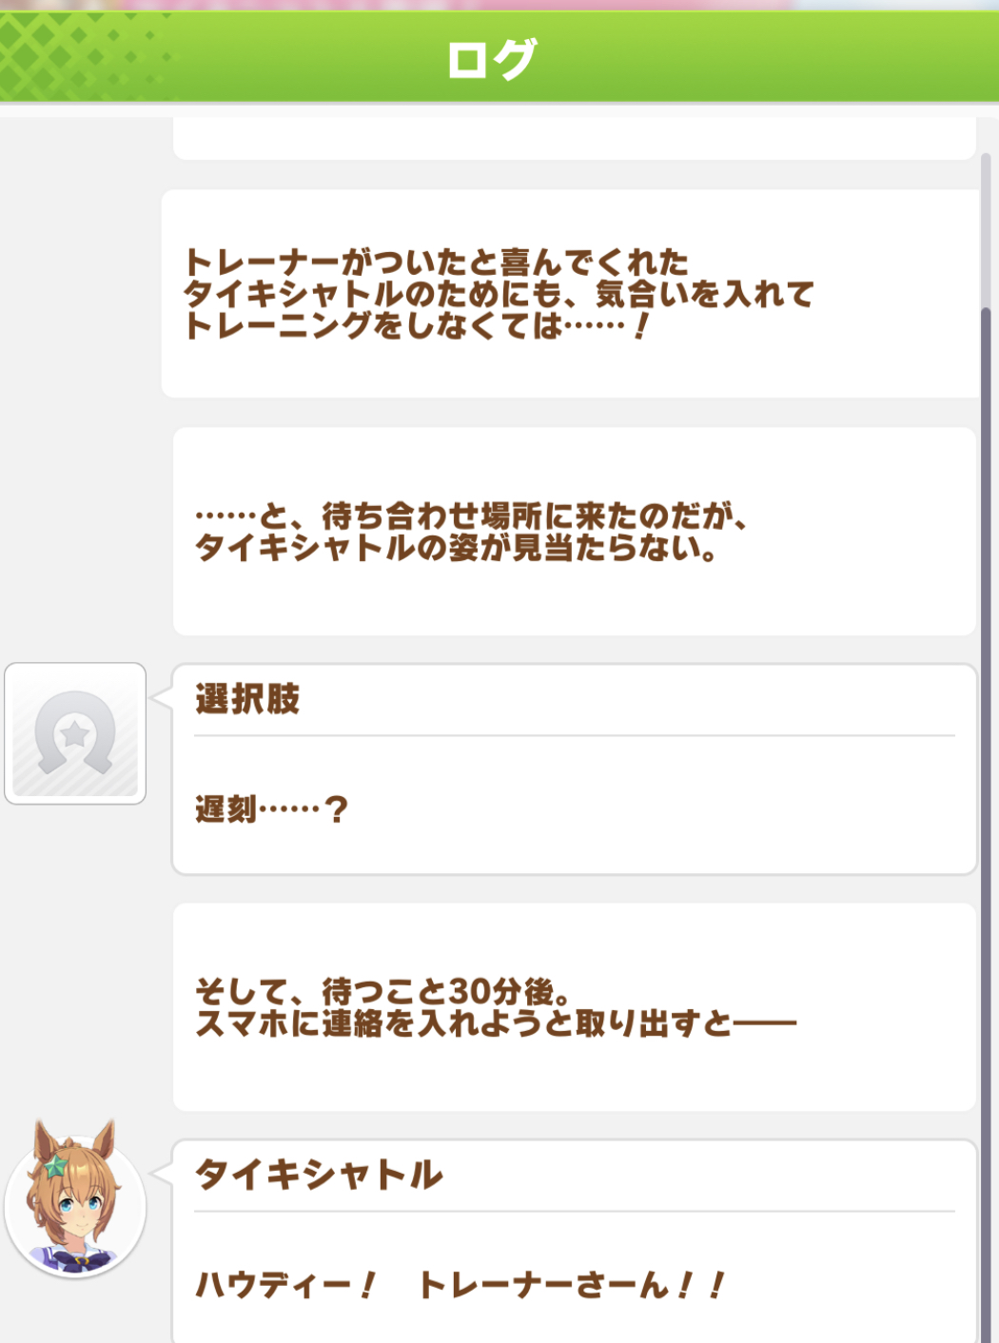Click the star ornament in Taiki Shuttle's hair

[x=56, y=1165]
